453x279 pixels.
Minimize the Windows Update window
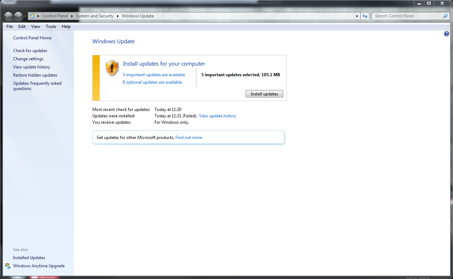419,3
